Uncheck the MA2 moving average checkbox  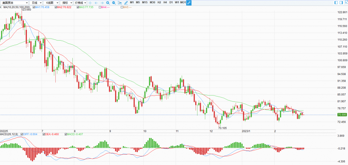tap(56, 7)
